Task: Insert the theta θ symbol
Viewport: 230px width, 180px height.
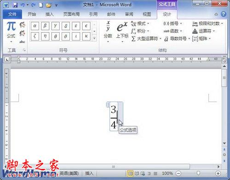Action: (55, 36)
